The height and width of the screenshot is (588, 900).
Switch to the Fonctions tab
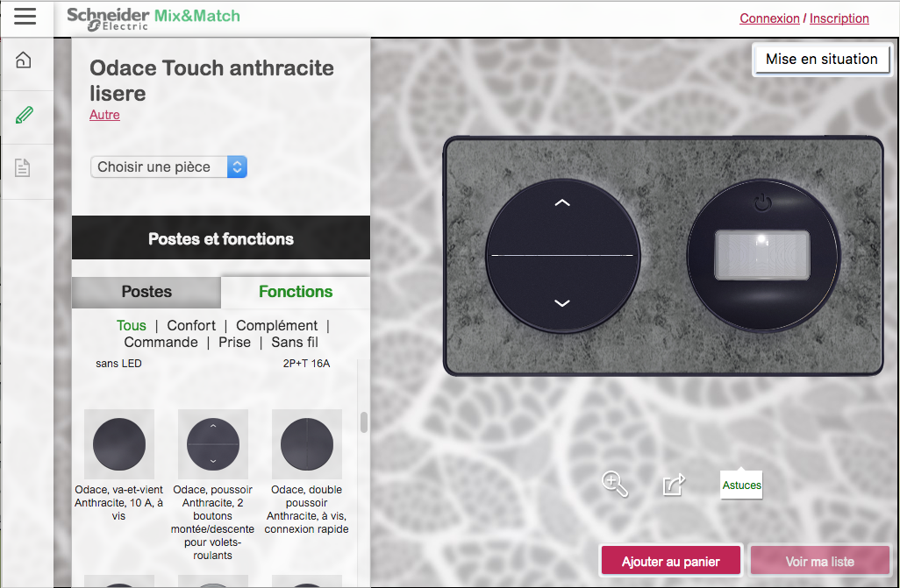296,292
